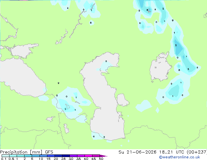207x160 pixels.
Task: Pick the 0.5–1 mm legend swatch
Action: coord(13,156)
